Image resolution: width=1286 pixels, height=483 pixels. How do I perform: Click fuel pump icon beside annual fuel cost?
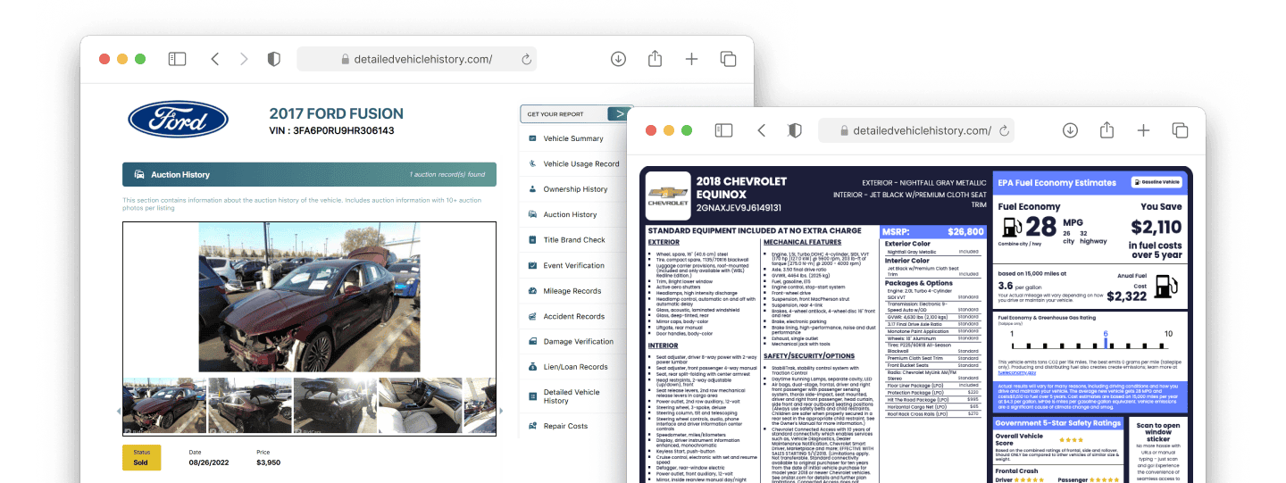pyautogui.click(x=1165, y=286)
